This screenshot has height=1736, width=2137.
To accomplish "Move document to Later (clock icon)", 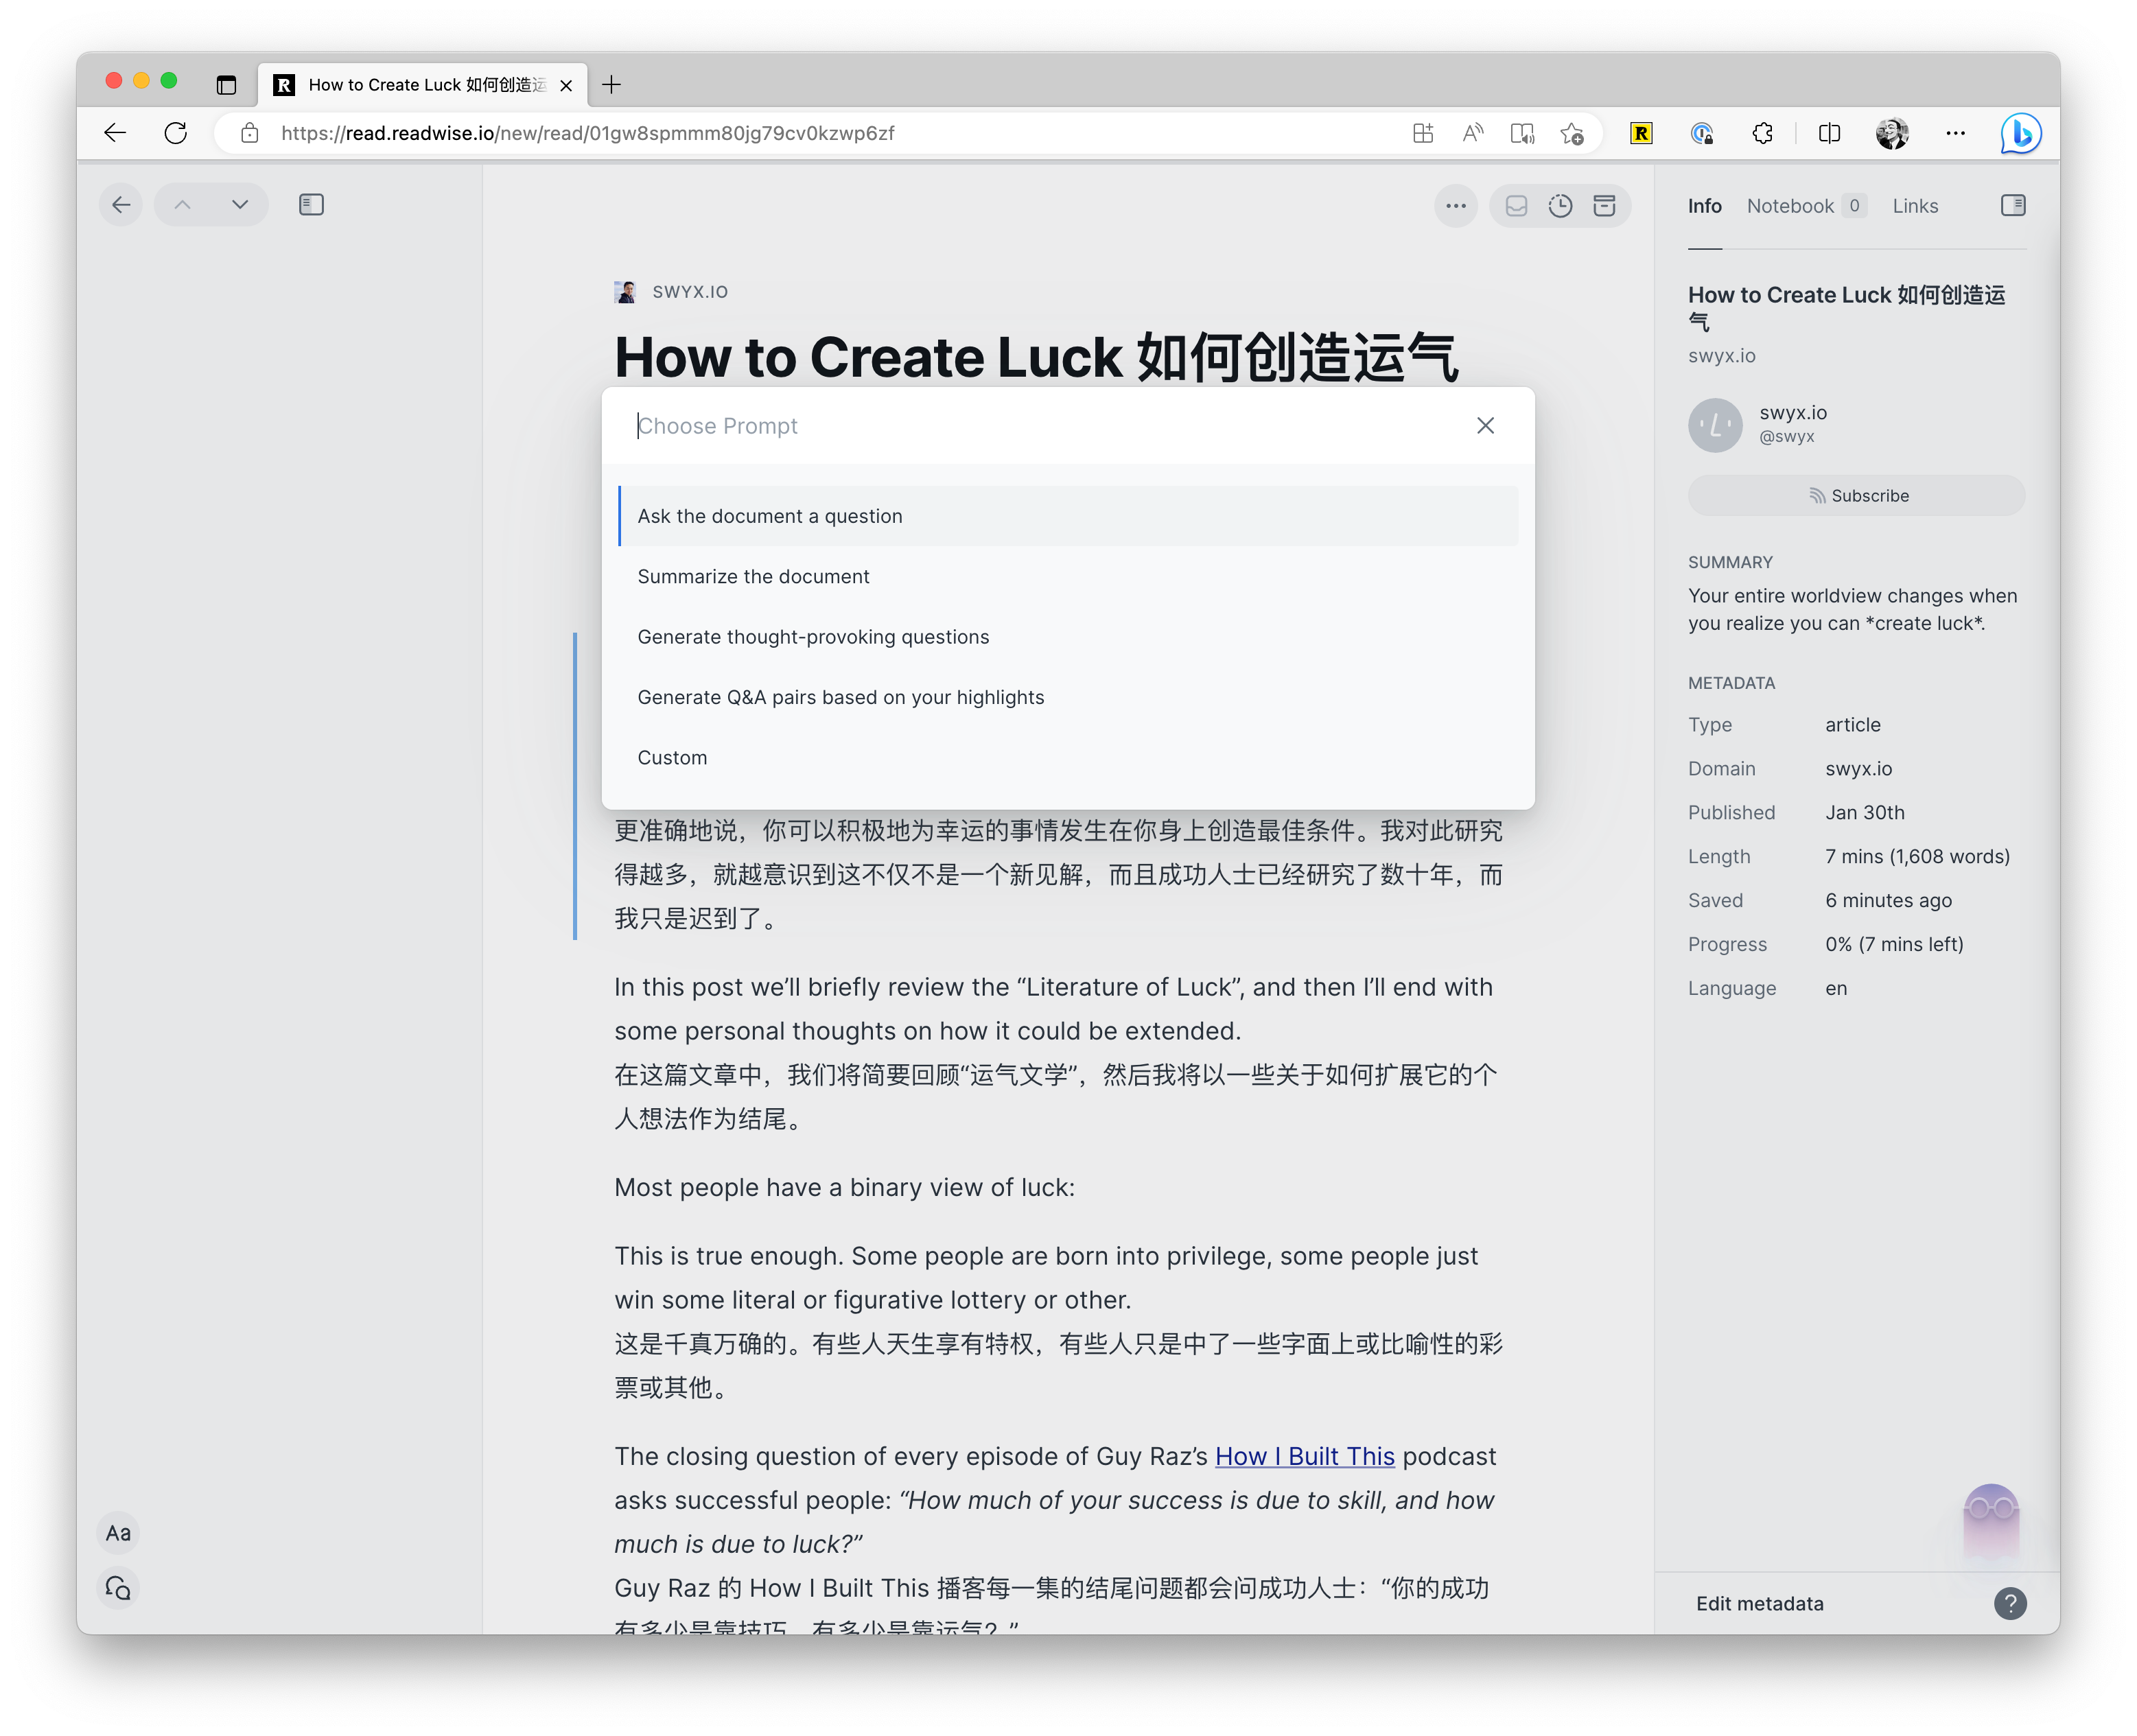I will (x=1560, y=206).
